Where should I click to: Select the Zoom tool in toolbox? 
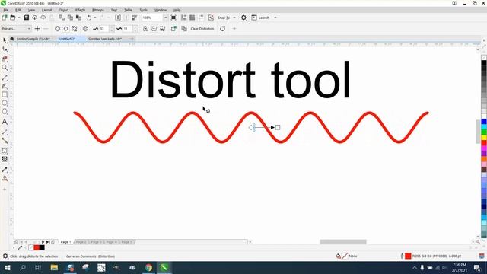pyautogui.click(x=5, y=68)
